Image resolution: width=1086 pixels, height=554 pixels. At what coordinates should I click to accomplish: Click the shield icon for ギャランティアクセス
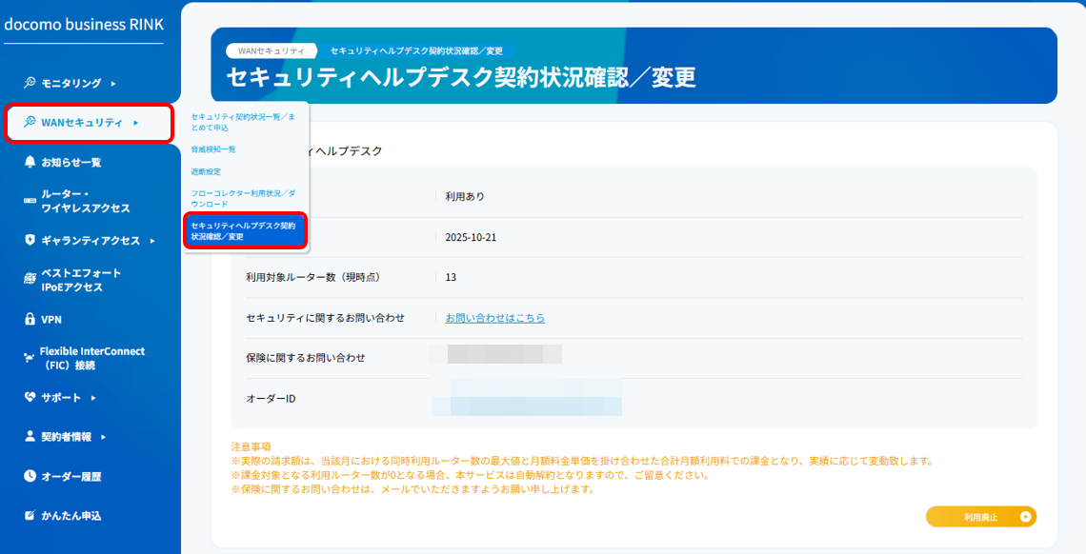tap(29, 240)
